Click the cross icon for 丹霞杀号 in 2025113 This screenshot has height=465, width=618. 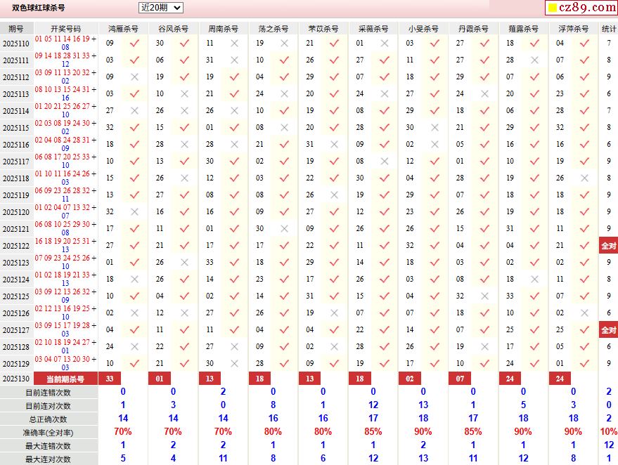click(x=484, y=93)
